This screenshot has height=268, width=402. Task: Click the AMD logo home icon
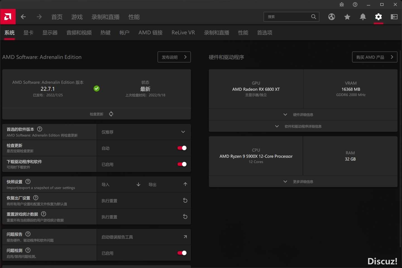8,16
